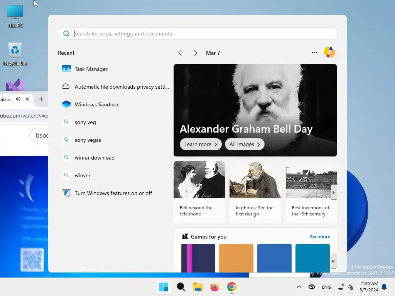The height and width of the screenshot is (296, 395).
Task: Open File Explorer from taskbar
Action: [x=198, y=287]
